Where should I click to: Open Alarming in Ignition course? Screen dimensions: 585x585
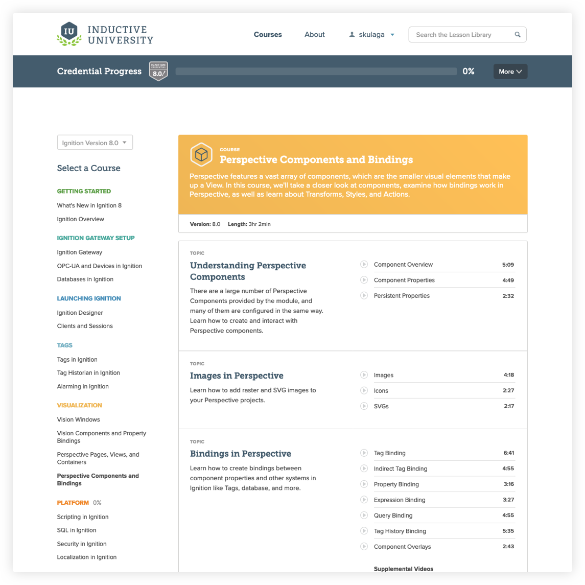[x=83, y=386]
